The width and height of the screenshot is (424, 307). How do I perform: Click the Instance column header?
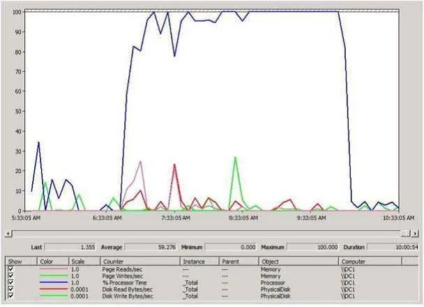click(199, 261)
